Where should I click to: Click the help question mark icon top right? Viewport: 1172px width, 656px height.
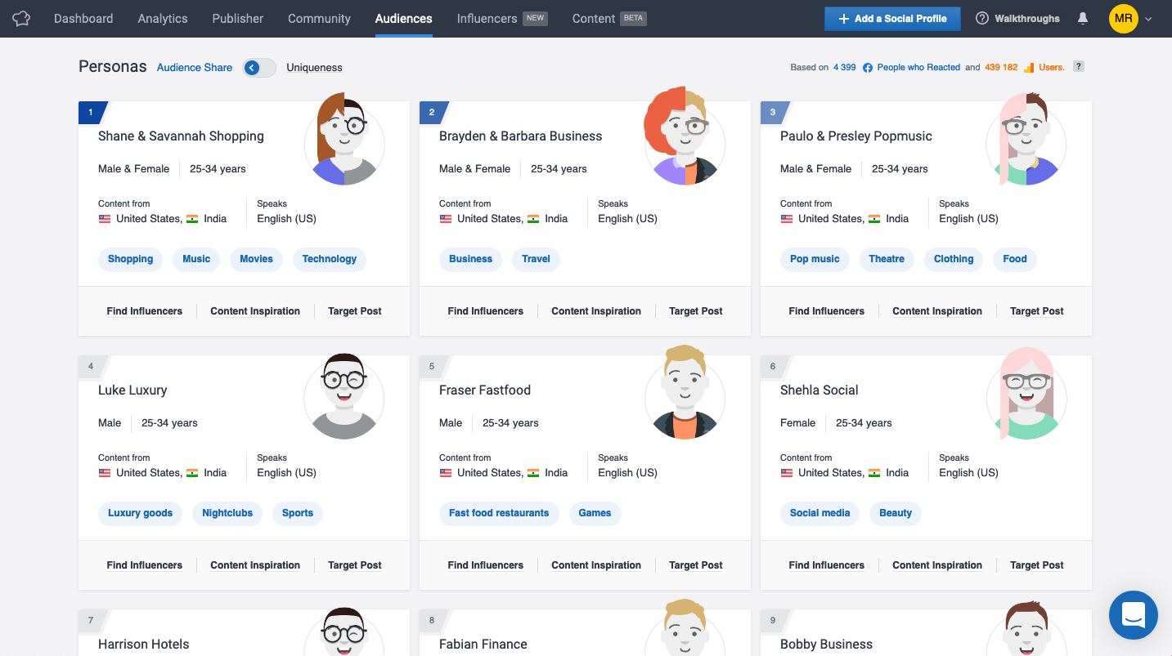1078,67
